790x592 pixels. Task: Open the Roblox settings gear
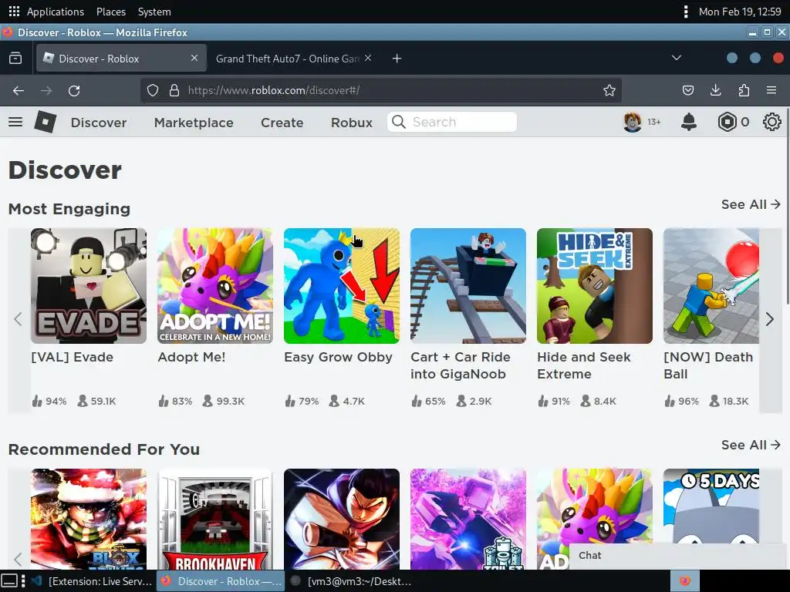[771, 122]
